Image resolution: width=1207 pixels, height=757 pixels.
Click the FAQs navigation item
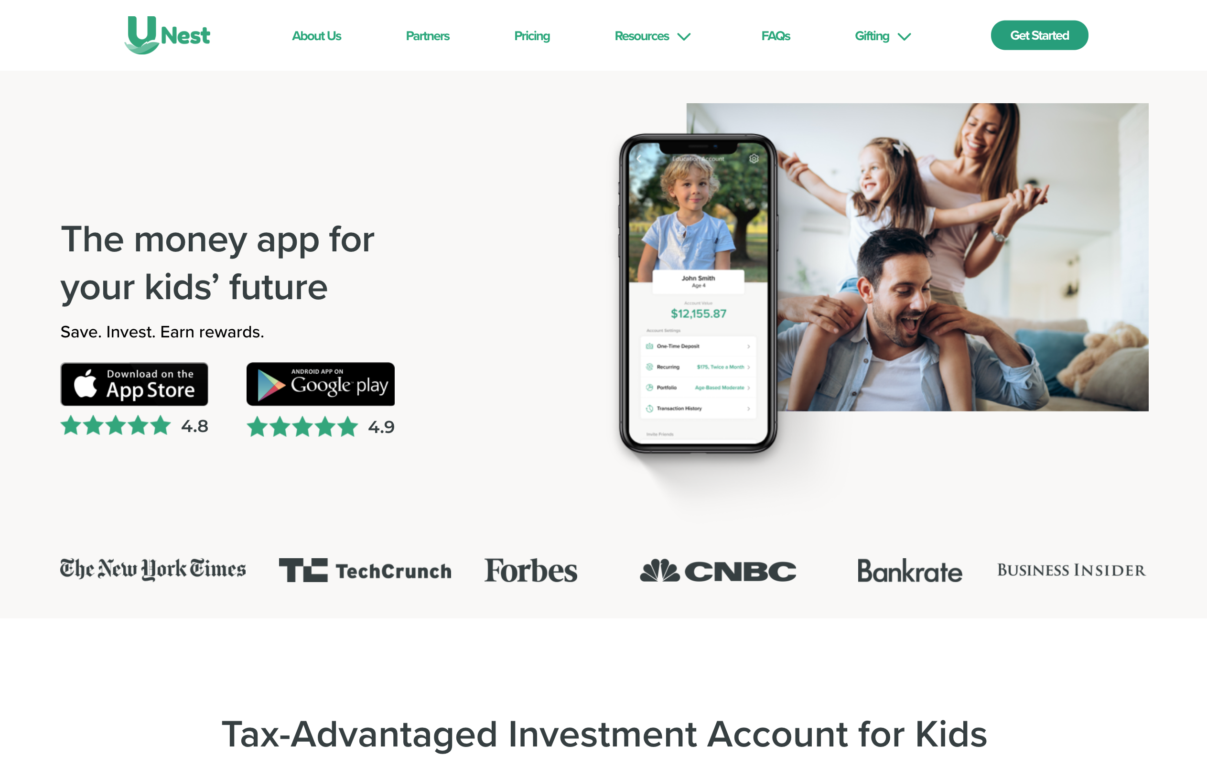tap(776, 36)
